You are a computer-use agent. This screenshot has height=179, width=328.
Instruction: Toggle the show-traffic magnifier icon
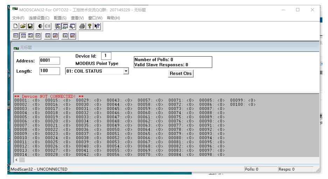[x=72, y=26]
